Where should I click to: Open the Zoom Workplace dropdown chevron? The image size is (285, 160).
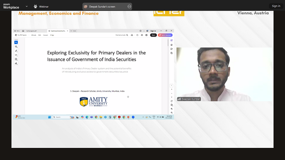pyautogui.click(x=27, y=6)
